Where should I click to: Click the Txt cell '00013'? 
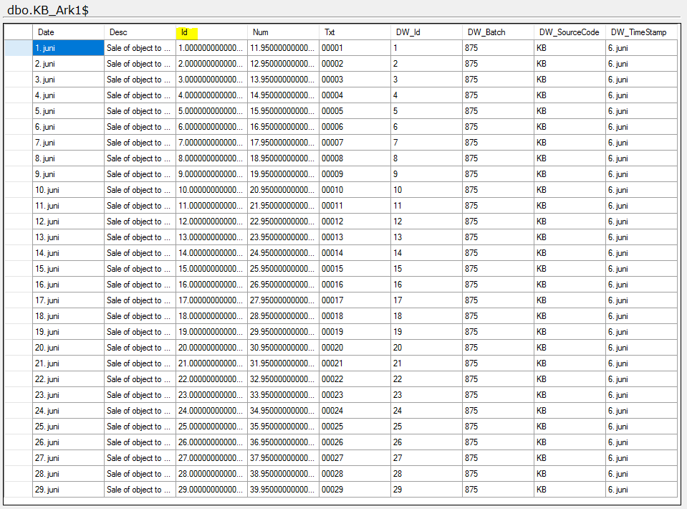[x=355, y=237]
